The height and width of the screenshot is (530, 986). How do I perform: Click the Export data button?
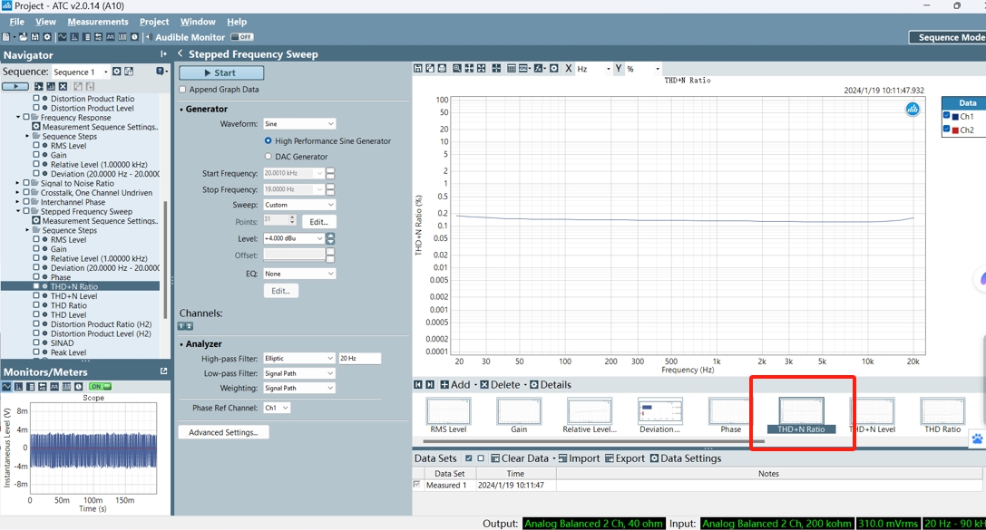coord(625,458)
